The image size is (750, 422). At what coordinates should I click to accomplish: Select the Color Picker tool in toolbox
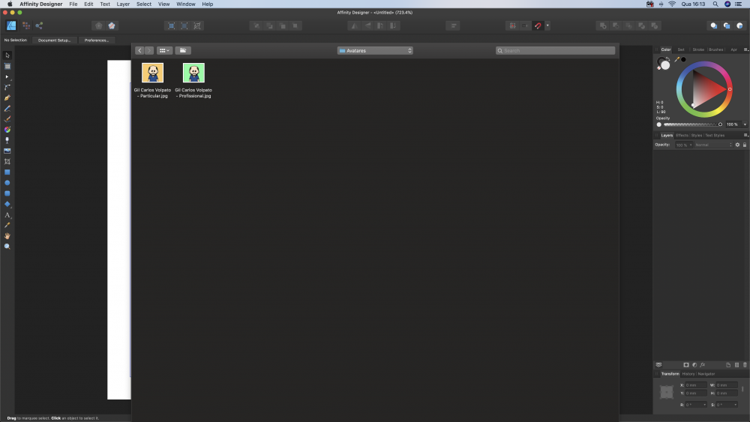[x=7, y=225]
